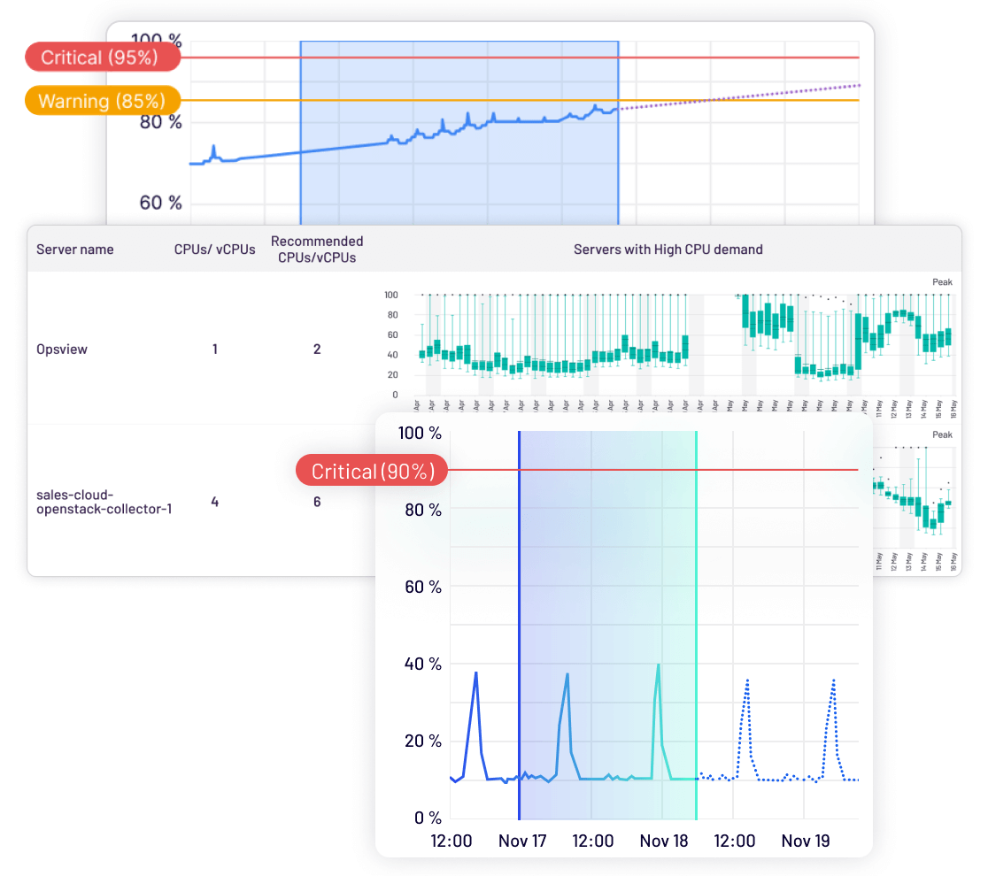Screen dimensions: 988x876
Task: Select the Peak indicator on the Opsview chart
Action: [941, 281]
